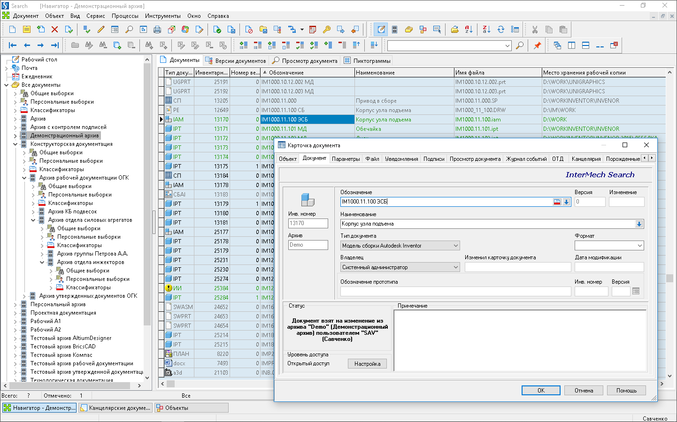Screen dimensions: 677x422
Task: Click the Z-to-A descending sort icon
Action: pyautogui.click(x=486, y=30)
